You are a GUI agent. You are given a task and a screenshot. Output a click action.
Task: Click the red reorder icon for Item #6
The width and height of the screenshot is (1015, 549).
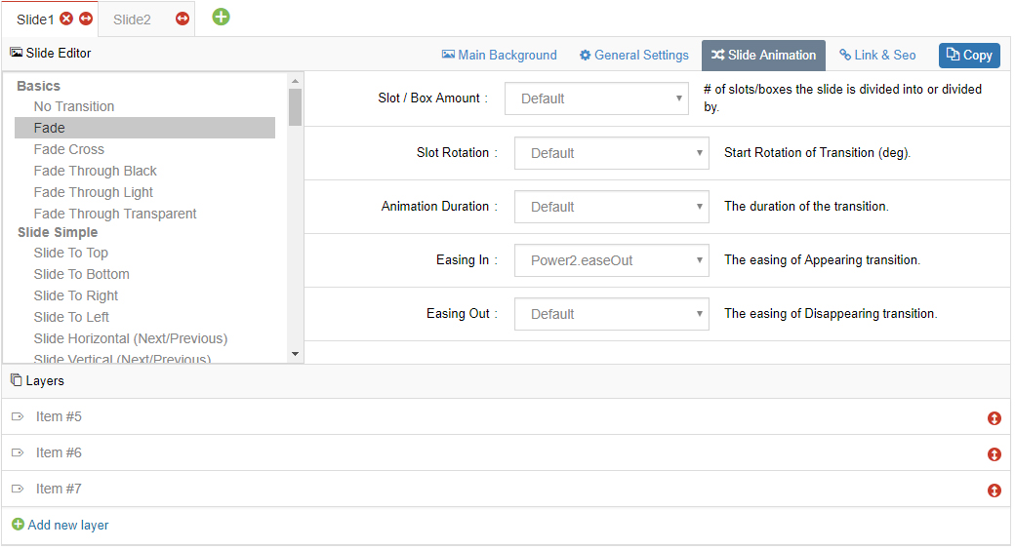pos(995,454)
